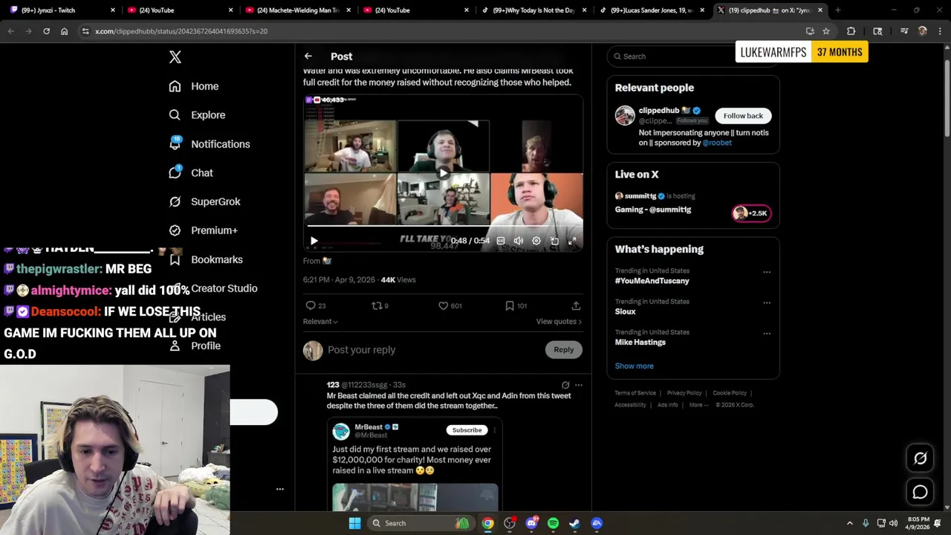Screen dimensions: 951x535
Task: Click Subscribe on quoted MrBeast post
Action: point(467,430)
